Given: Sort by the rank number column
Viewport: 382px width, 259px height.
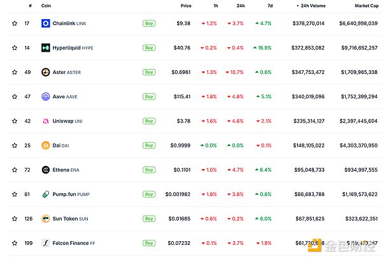Looking at the screenshot, I should click(30, 6).
